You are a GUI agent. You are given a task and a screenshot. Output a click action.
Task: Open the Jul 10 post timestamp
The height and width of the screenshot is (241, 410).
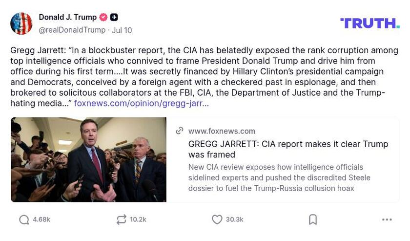click(122, 30)
